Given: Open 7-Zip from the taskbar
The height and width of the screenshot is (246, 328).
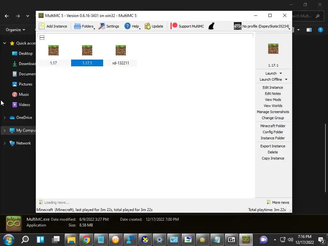Looking at the screenshot, I should point(231,240).
